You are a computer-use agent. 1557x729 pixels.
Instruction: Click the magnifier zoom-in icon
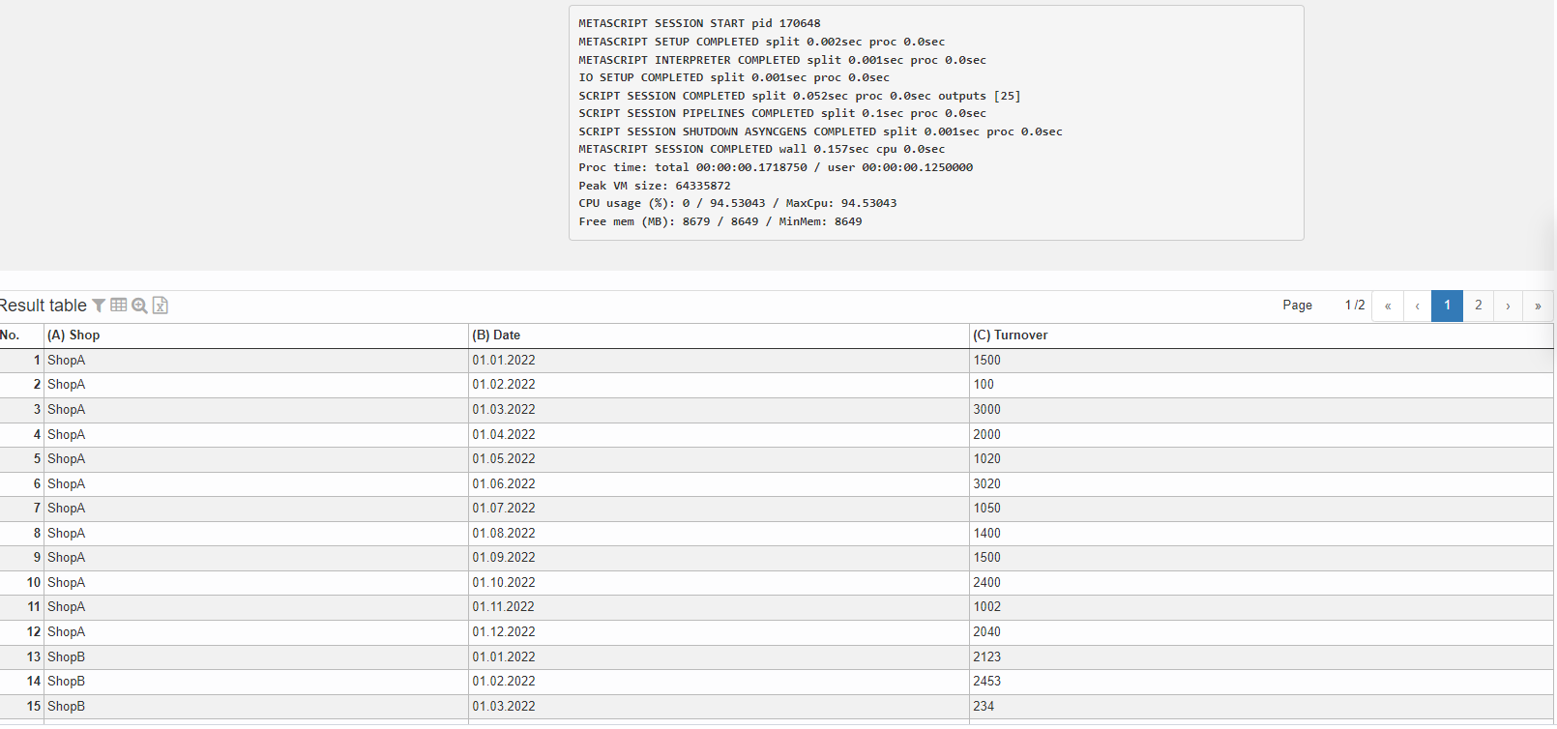[139, 306]
